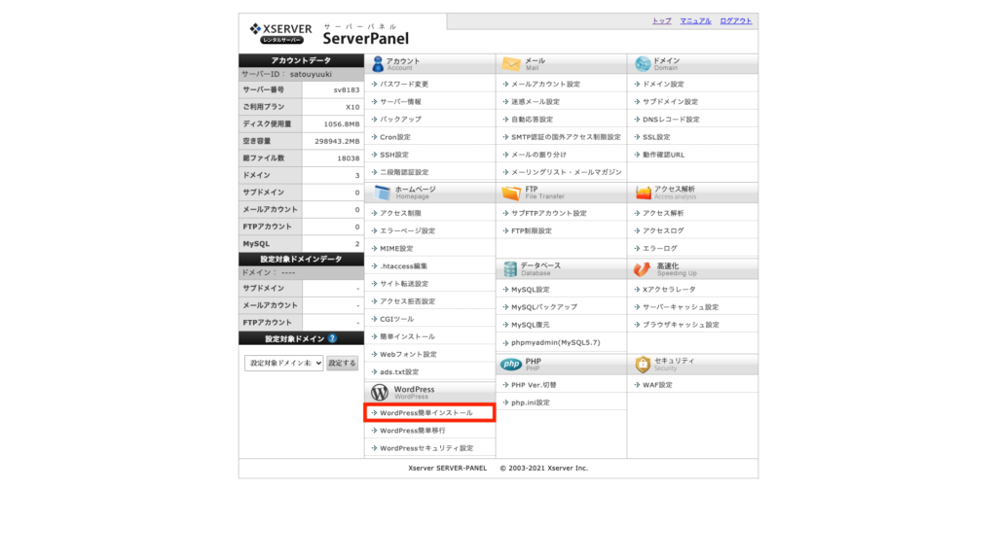Open .htaccess編集
Viewport: 997px width, 560px height.
click(x=403, y=266)
